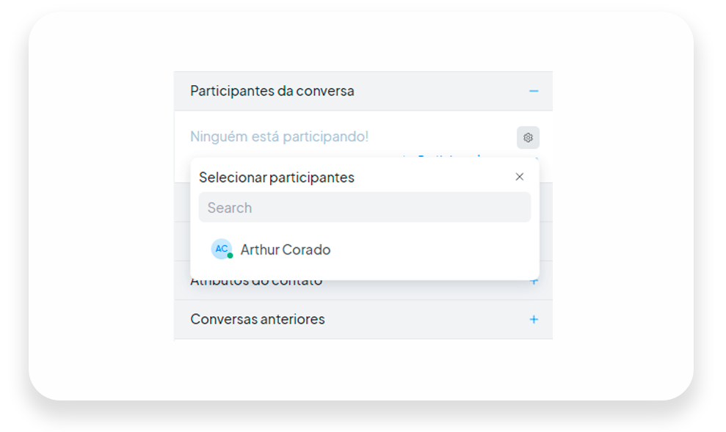Select Arthur Corado as participant
This screenshot has width=726, height=432.
tap(364, 249)
